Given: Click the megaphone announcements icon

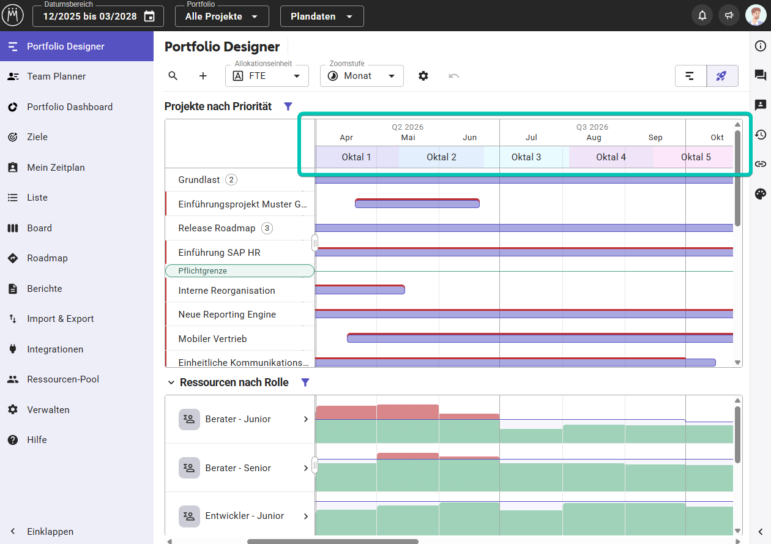Looking at the screenshot, I should pyautogui.click(x=729, y=16).
